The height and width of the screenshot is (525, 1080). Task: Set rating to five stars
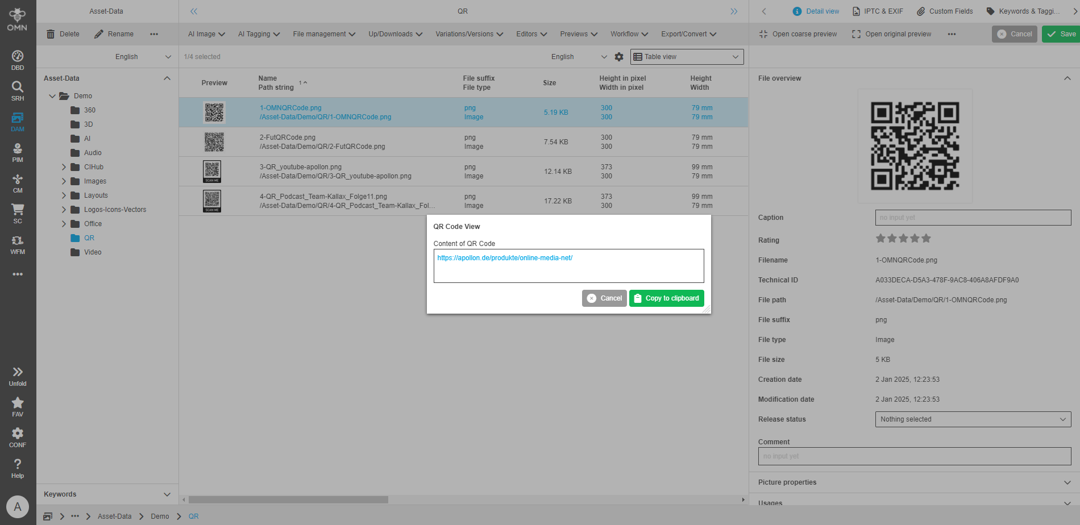click(926, 239)
